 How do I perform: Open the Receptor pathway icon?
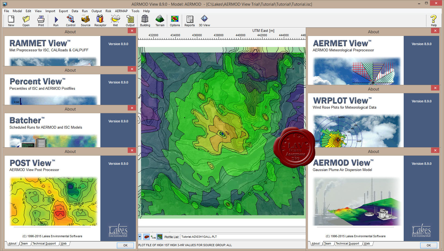pyautogui.click(x=100, y=21)
